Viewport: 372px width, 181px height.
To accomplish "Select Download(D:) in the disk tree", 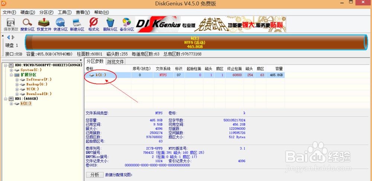I will pos(39,94).
